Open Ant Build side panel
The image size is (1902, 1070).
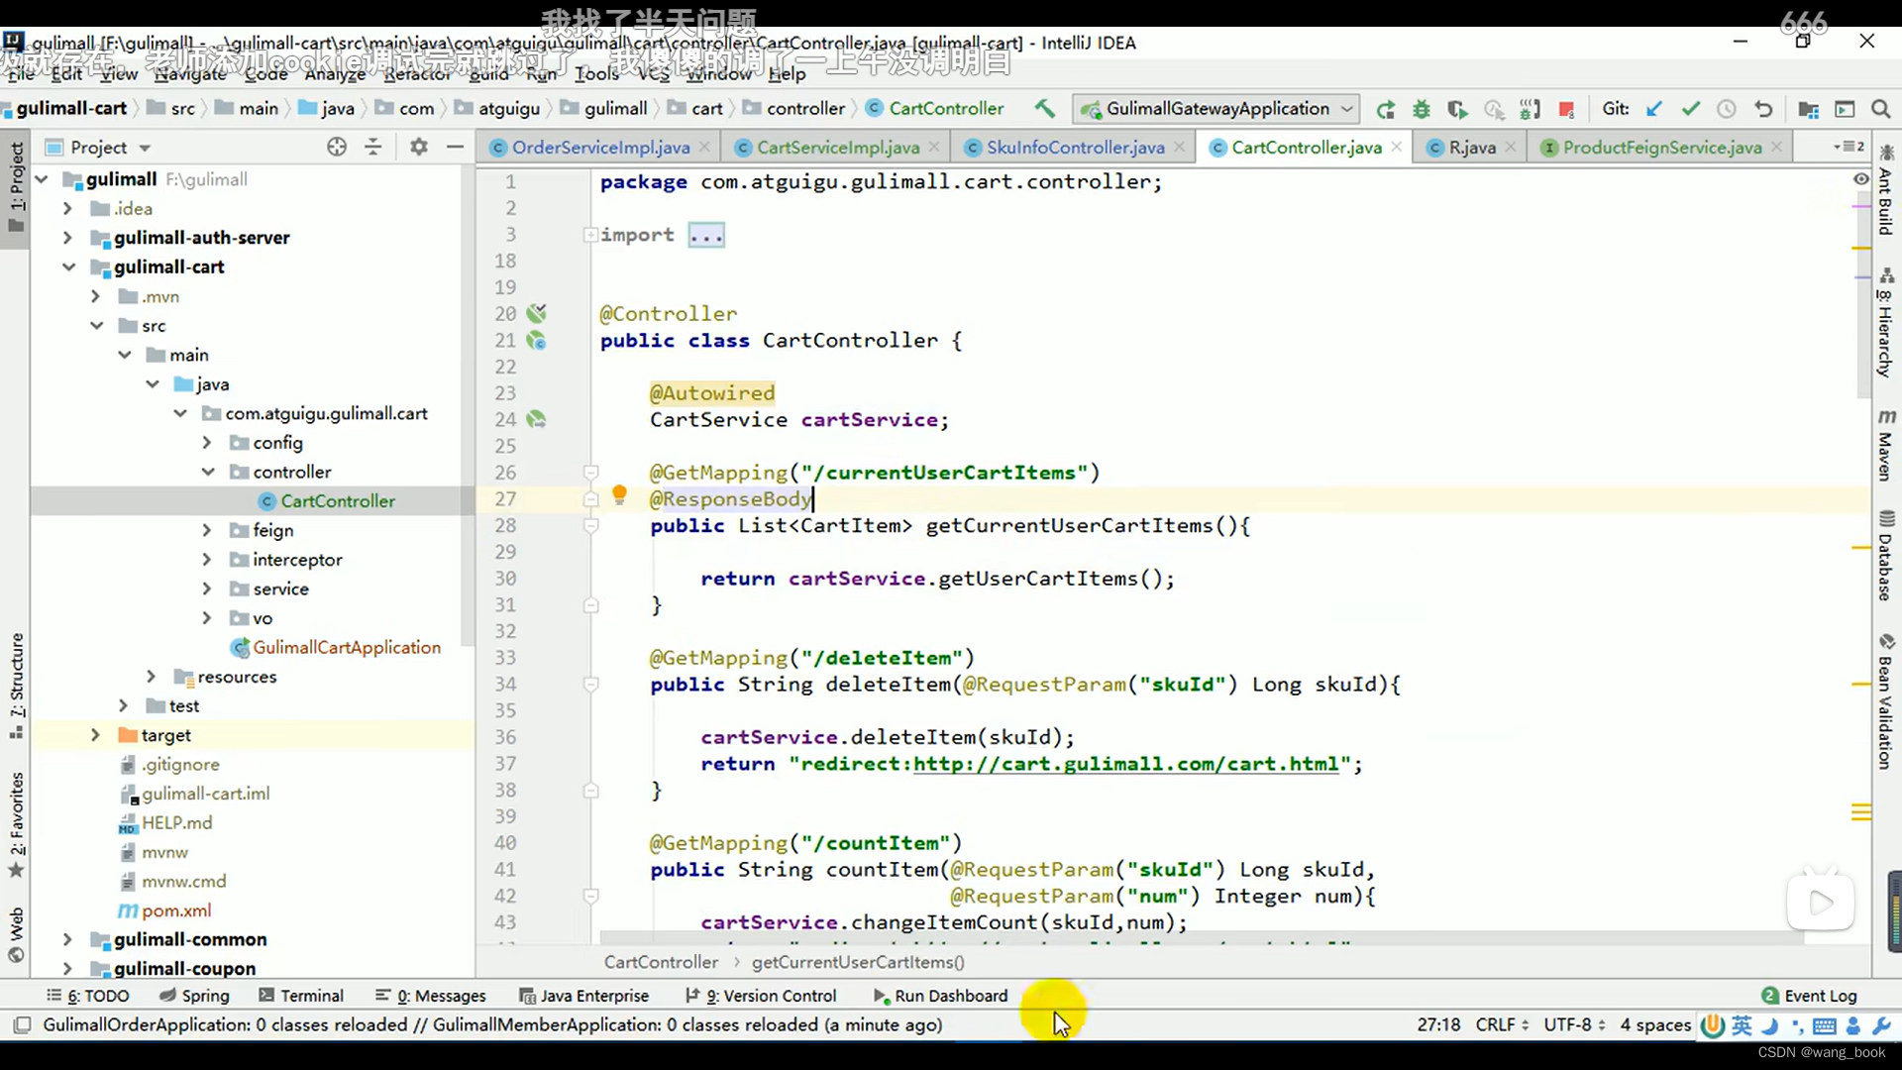tap(1886, 192)
